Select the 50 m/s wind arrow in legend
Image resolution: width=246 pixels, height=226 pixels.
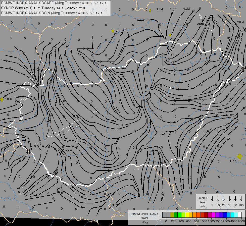pyautogui.click(x=235, y=199)
